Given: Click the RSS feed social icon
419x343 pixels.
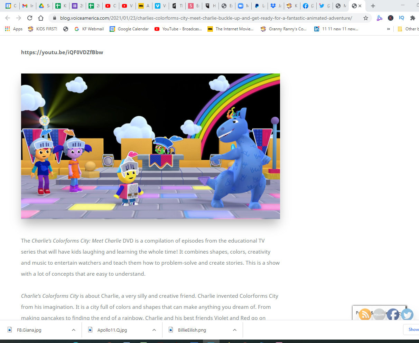Looking at the screenshot, I should click(365, 314).
